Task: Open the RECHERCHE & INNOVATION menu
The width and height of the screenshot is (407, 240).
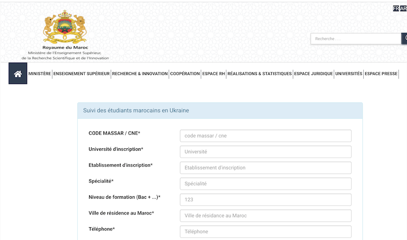Action: pyautogui.click(x=140, y=74)
